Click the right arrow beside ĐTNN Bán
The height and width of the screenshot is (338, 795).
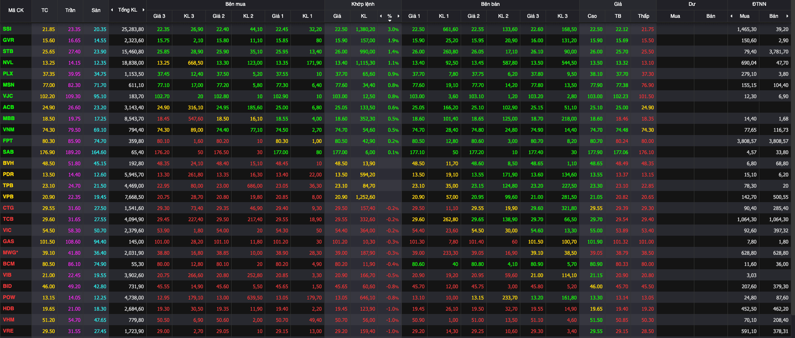[787, 16]
